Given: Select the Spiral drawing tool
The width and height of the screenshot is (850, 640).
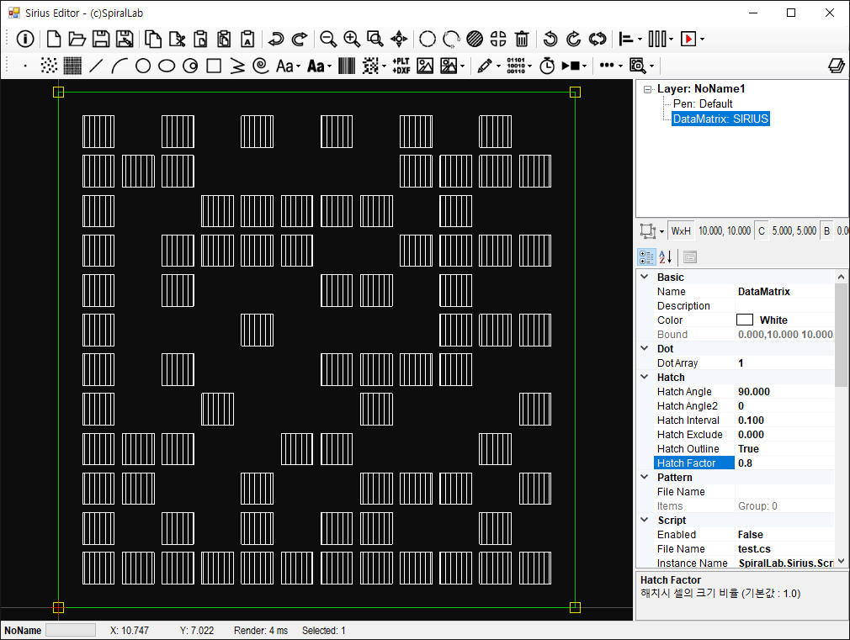Looking at the screenshot, I should coord(261,66).
